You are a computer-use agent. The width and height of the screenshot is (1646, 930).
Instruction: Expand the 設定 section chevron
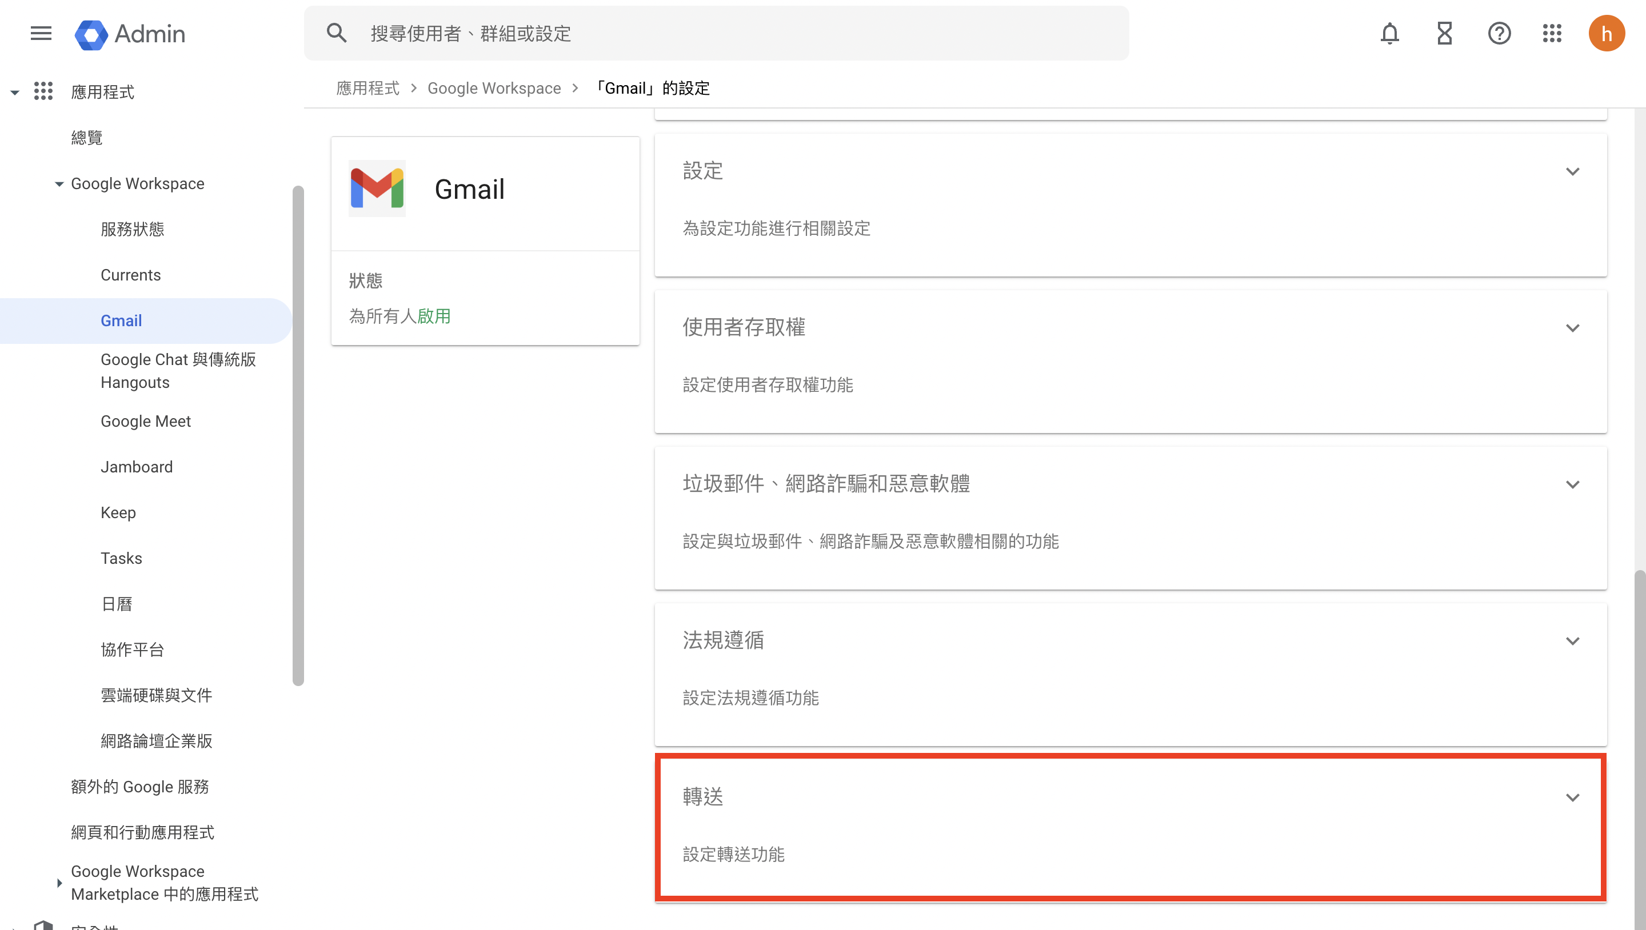point(1572,171)
